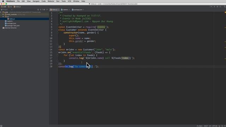Click the word EventEmitter on line 6
This screenshot has height=127, width=226.
pos(74,27)
